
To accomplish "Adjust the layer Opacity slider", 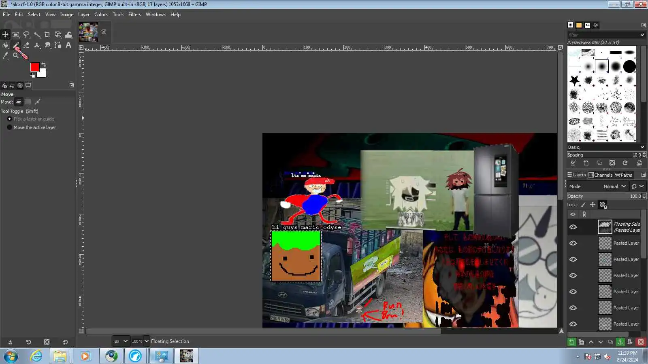I will point(604,196).
